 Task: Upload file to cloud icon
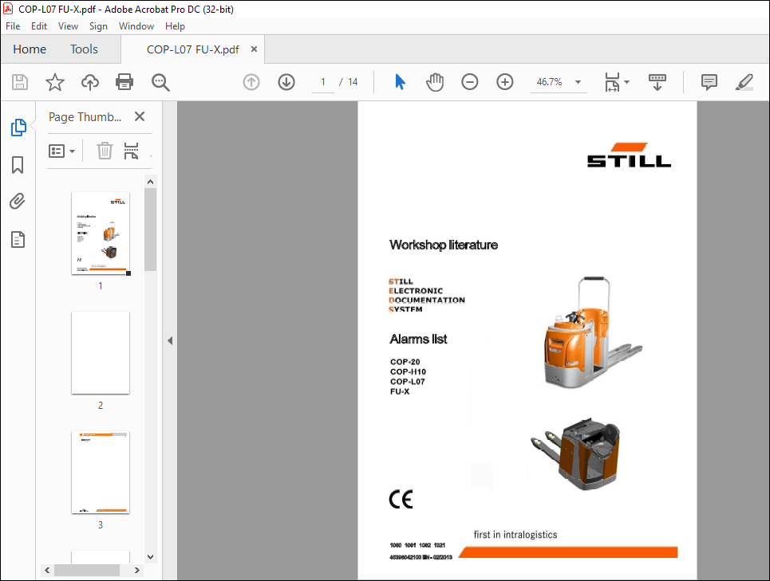pos(90,82)
